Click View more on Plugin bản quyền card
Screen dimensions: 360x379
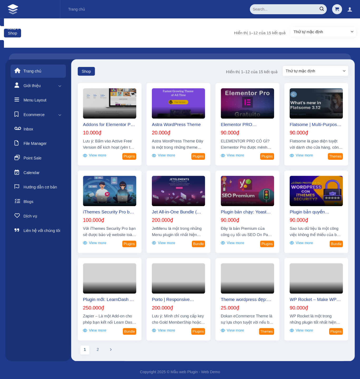(x=304, y=243)
